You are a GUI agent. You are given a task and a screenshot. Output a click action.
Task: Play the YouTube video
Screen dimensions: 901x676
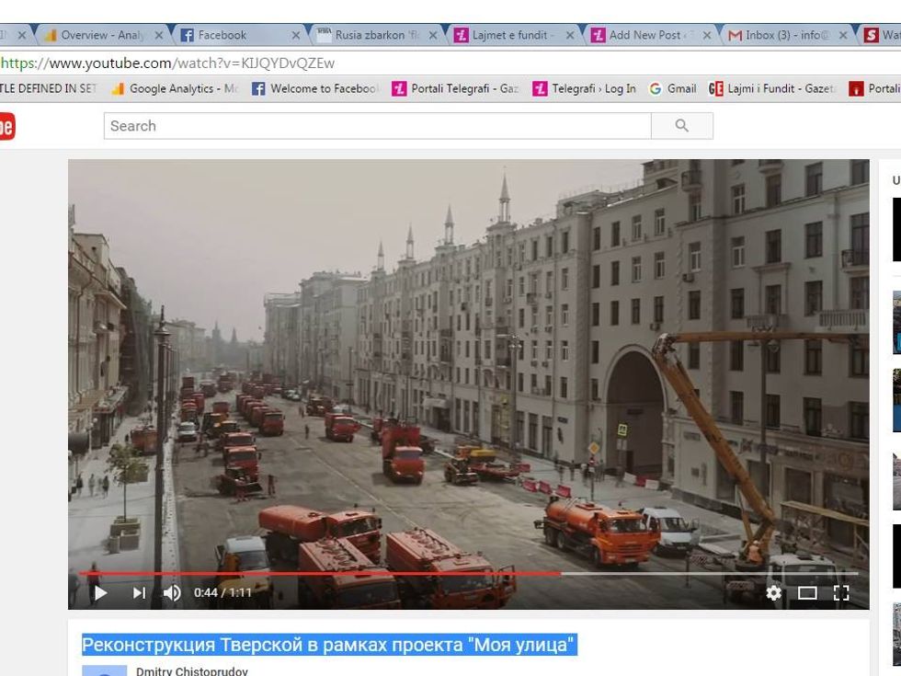pos(101,593)
